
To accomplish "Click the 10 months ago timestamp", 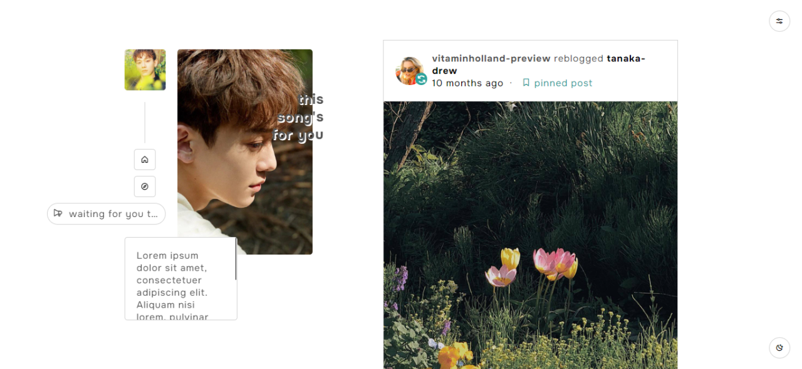I will tap(467, 83).
